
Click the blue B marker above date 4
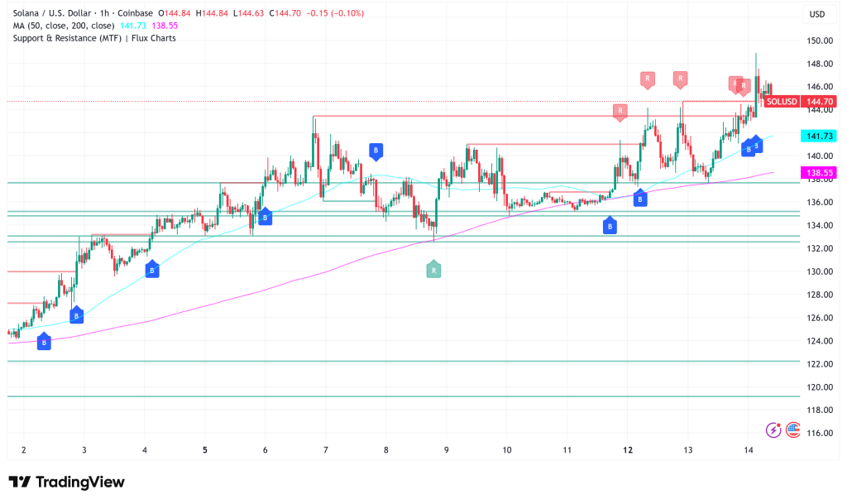[152, 270]
